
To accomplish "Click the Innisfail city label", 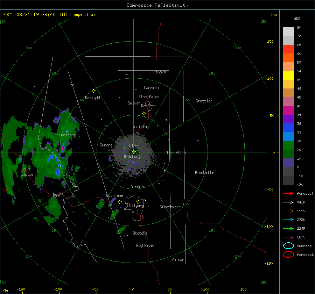I will click(141, 127).
